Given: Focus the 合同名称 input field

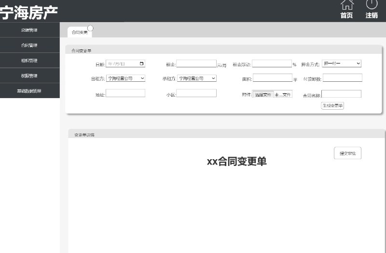Looking at the screenshot, I should 342,94.
